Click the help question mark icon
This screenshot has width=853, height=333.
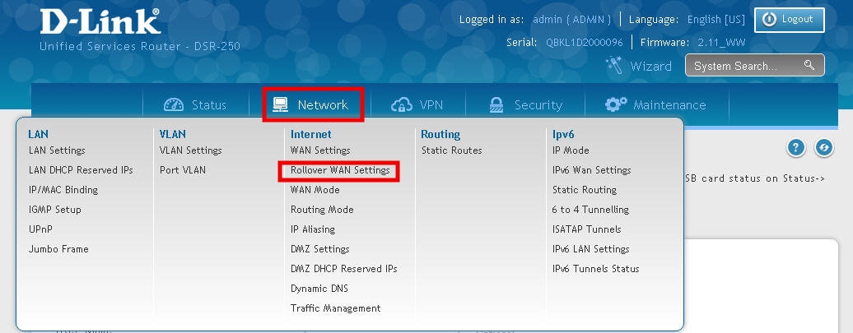[x=795, y=148]
